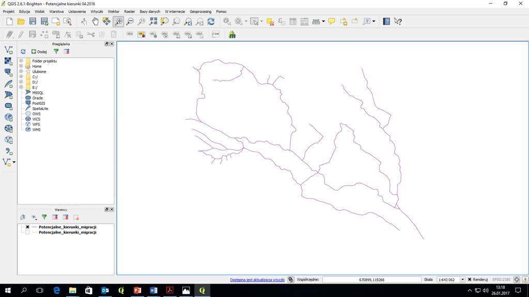Open Outlook from the taskbar
The width and height of the screenshot is (529, 297).
click(105, 290)
